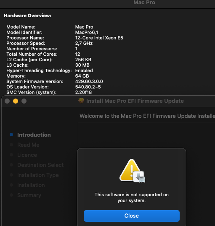
Task: Click the package icon in the installer title bar
Action: pos(81,101)
